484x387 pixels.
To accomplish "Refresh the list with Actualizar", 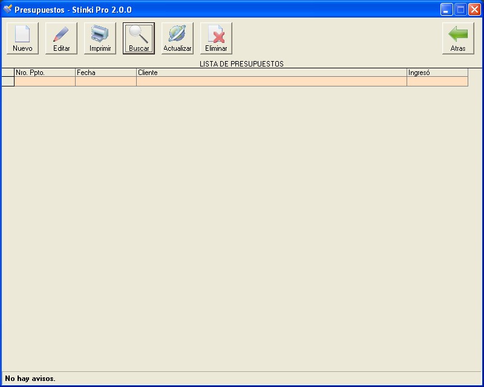I will [177, 38].
